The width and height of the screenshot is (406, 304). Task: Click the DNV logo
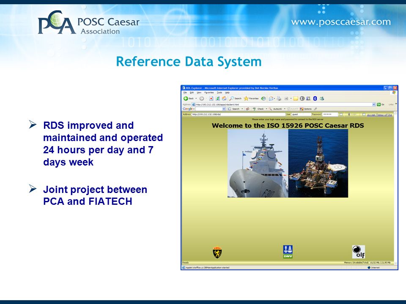click(288, 252)
